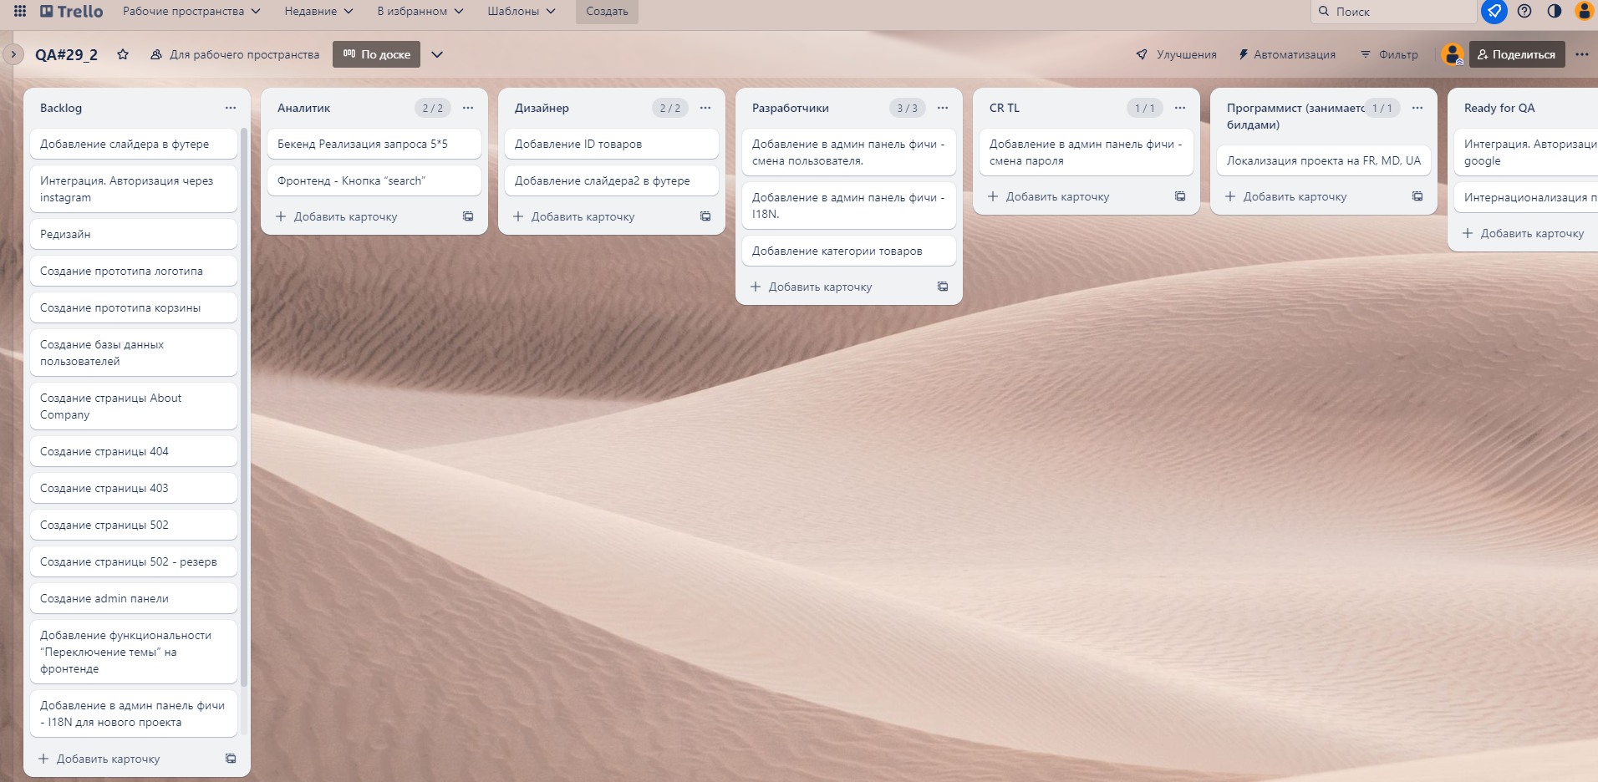Screen dimensions: 1598x782
Task: Open the Недавние menu
Action: pos(318,11)
